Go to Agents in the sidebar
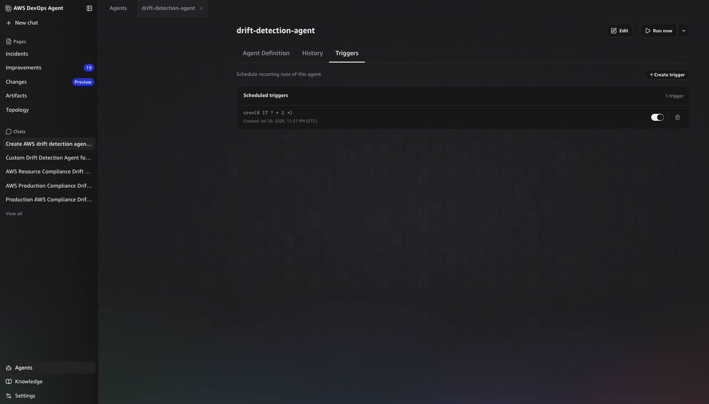 coord(49,368)
